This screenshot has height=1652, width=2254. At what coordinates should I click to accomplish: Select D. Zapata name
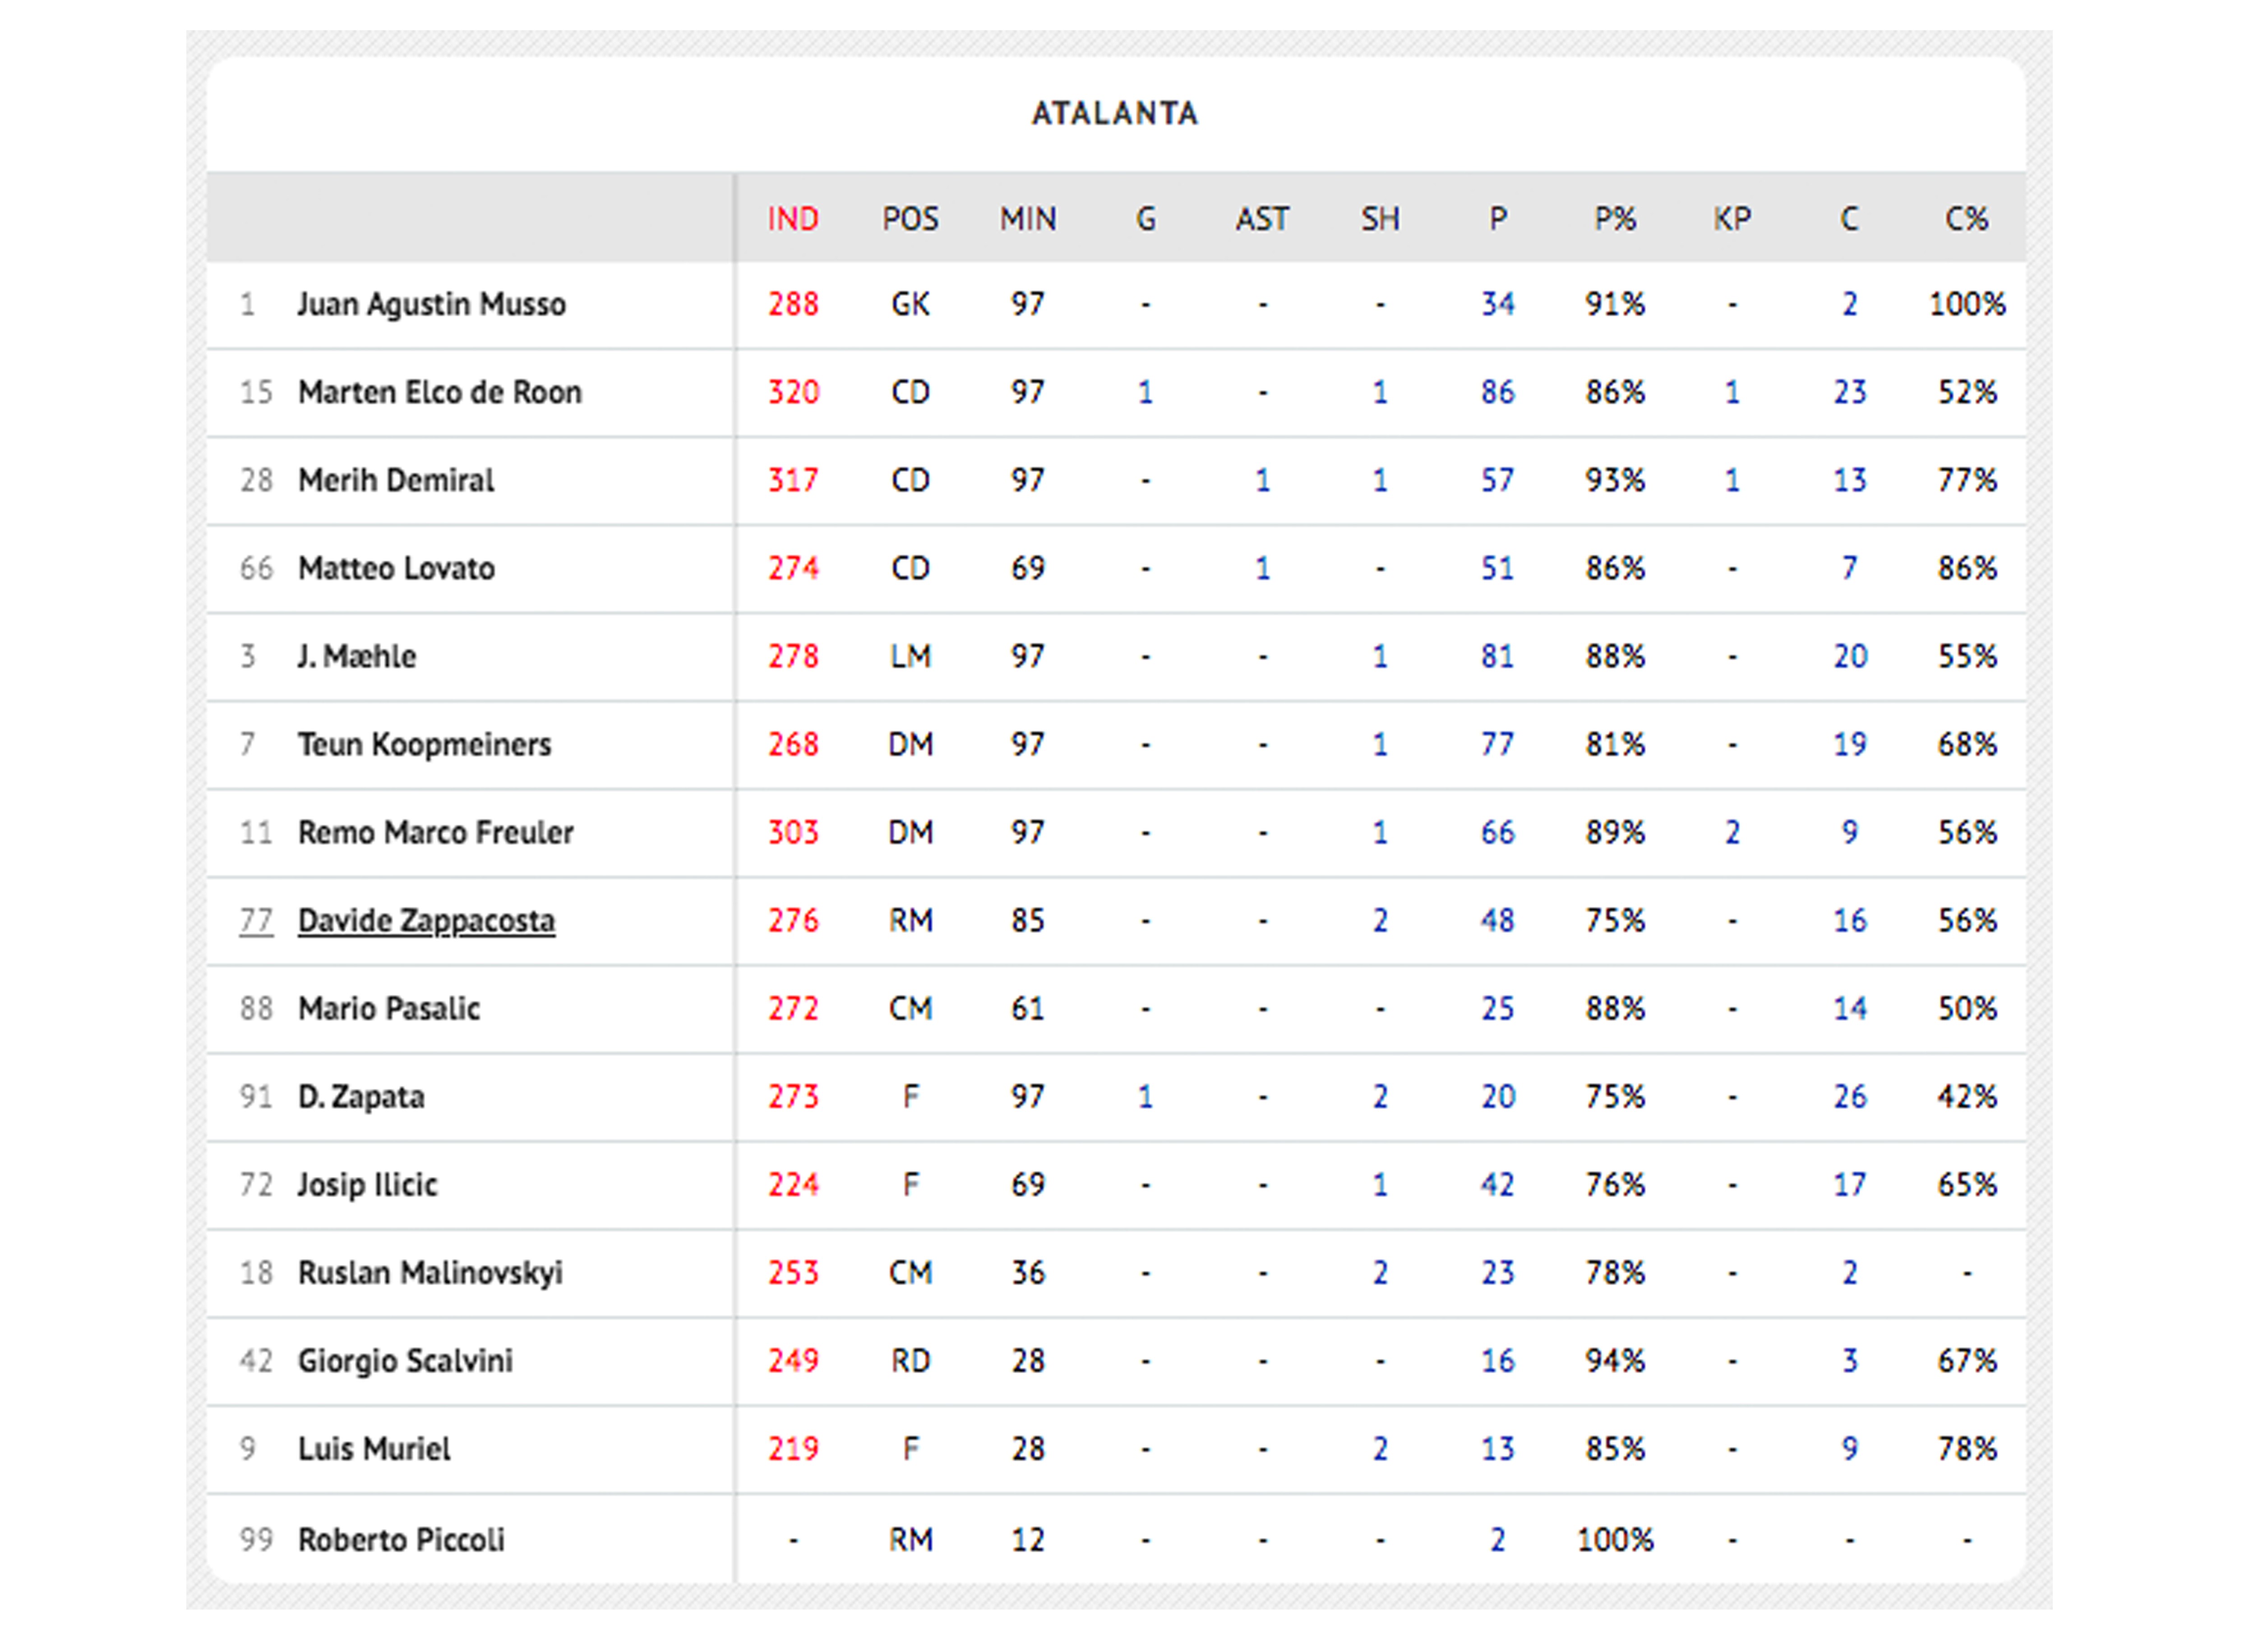pos(361,1097)
